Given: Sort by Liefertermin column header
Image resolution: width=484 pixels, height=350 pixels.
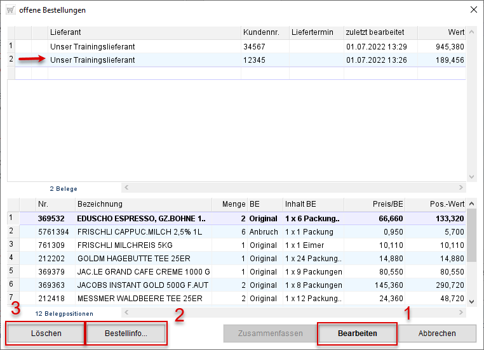Looking at the screenshot, I should [x=316, y=32].
